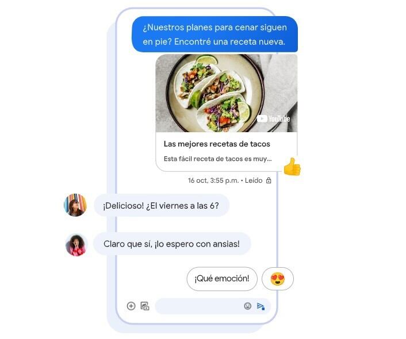Click the message text input field
406x339 pixels.
200,306
